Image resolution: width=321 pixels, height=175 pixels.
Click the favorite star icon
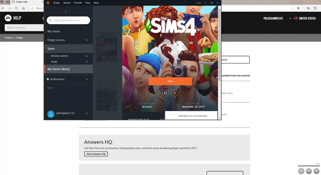pyautogui.click(x=175, y=93)
